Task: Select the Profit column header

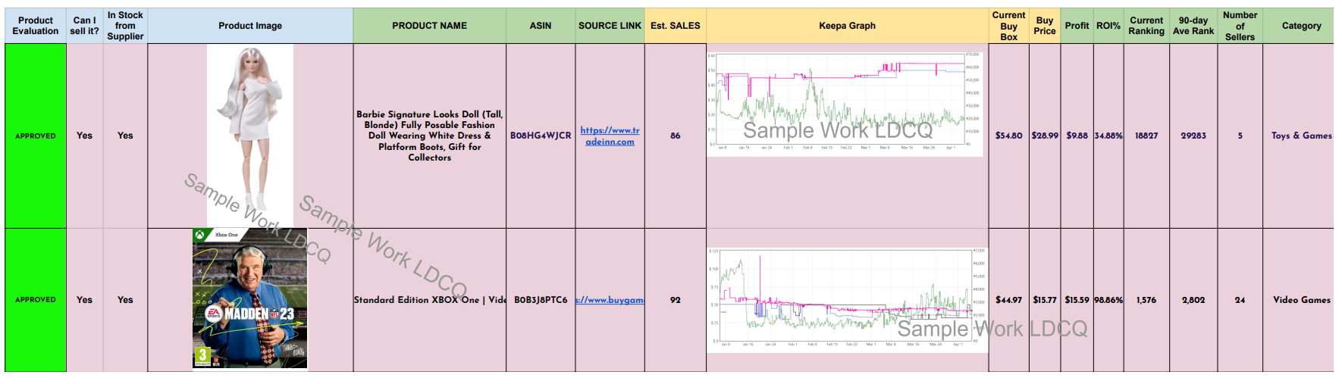Action: pos(1077,26)
